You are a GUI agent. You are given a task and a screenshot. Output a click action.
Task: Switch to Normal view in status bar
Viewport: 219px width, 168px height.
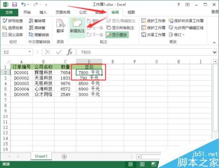pyautogui.click(x=131, y=165)
